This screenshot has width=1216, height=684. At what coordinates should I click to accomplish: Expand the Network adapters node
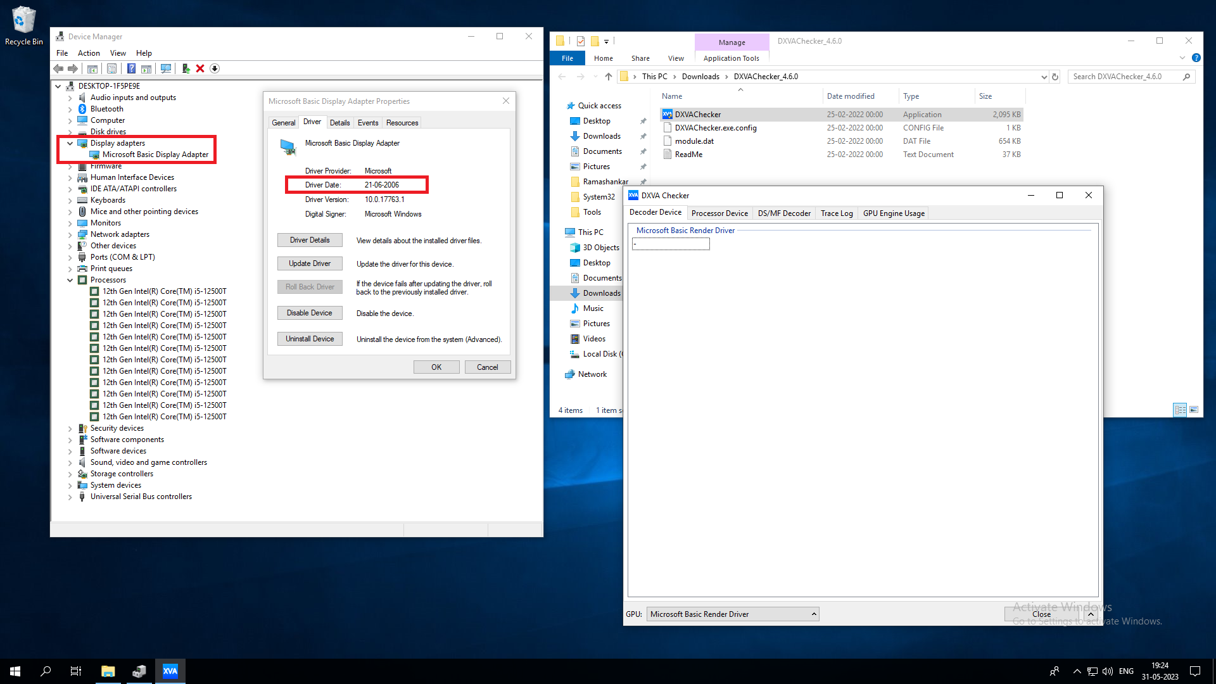pos(70,234)
